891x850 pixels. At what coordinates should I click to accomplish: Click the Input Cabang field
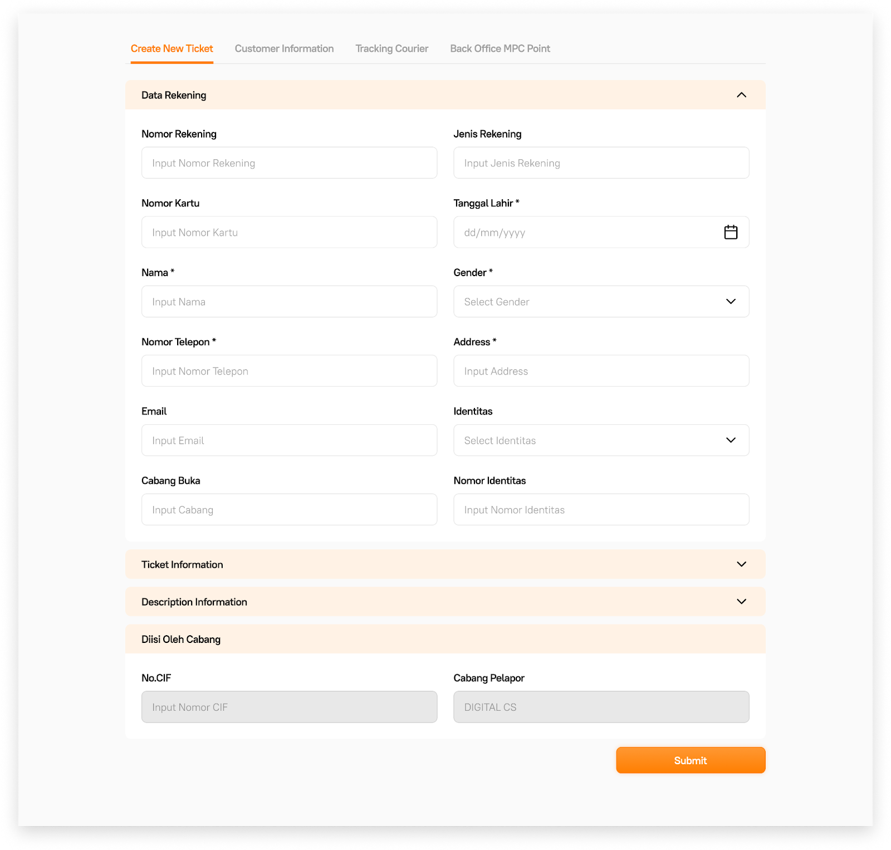290,510
